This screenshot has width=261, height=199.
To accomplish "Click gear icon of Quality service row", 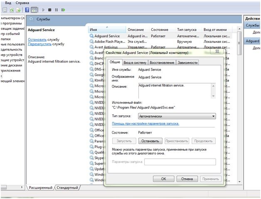I will [91, 152].
